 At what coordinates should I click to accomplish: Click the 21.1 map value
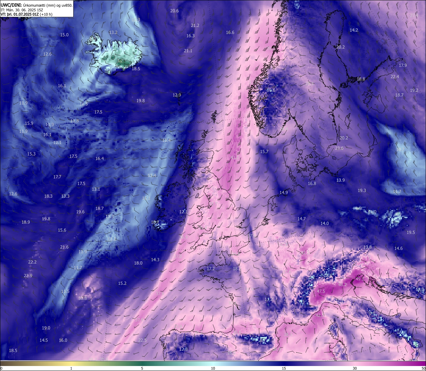click(188, 51)
